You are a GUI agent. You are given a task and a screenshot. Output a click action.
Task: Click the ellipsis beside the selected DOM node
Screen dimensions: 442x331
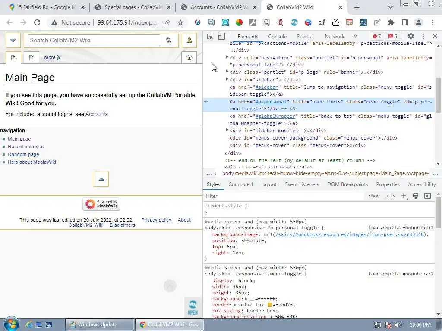[206, 102]
